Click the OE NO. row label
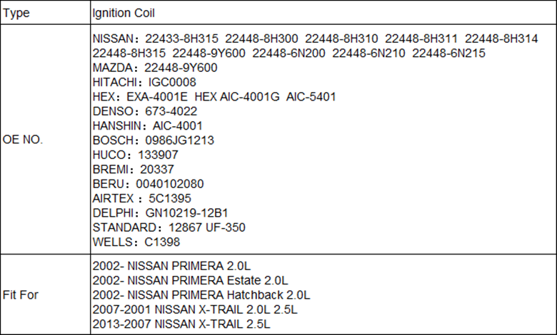The image size is (557, 335). click(22, 140)
